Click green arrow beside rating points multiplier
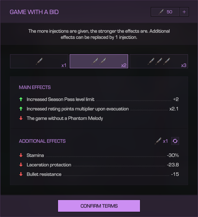 point(21,109)
